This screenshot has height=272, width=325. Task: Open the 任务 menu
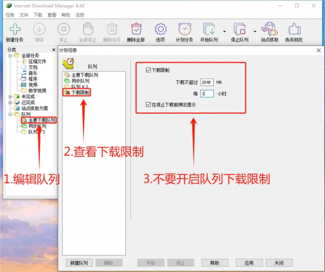10,15
